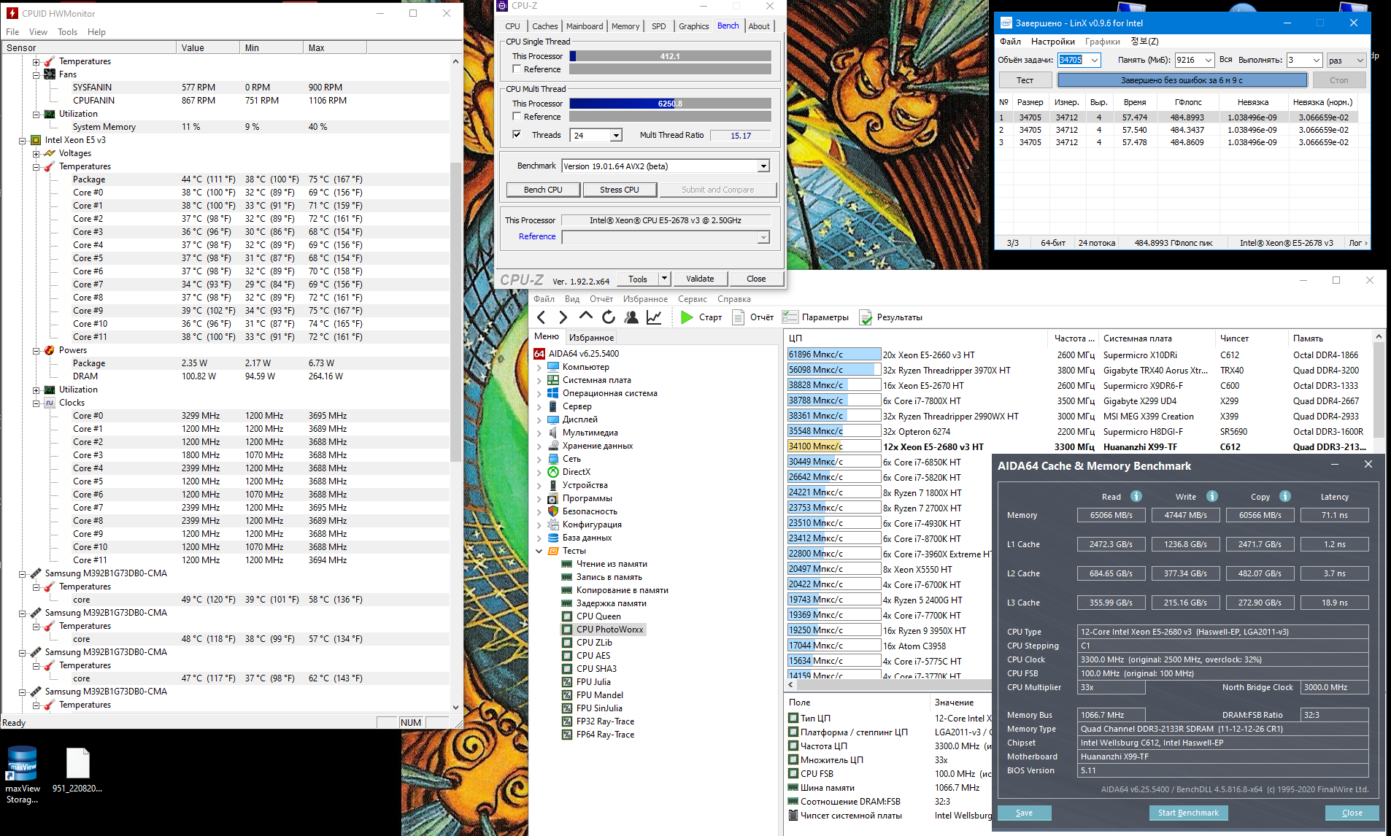
Task: Select FPU Mandel test icon
Action: (566, 695)
